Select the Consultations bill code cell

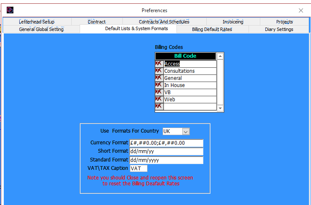[190, 71]
